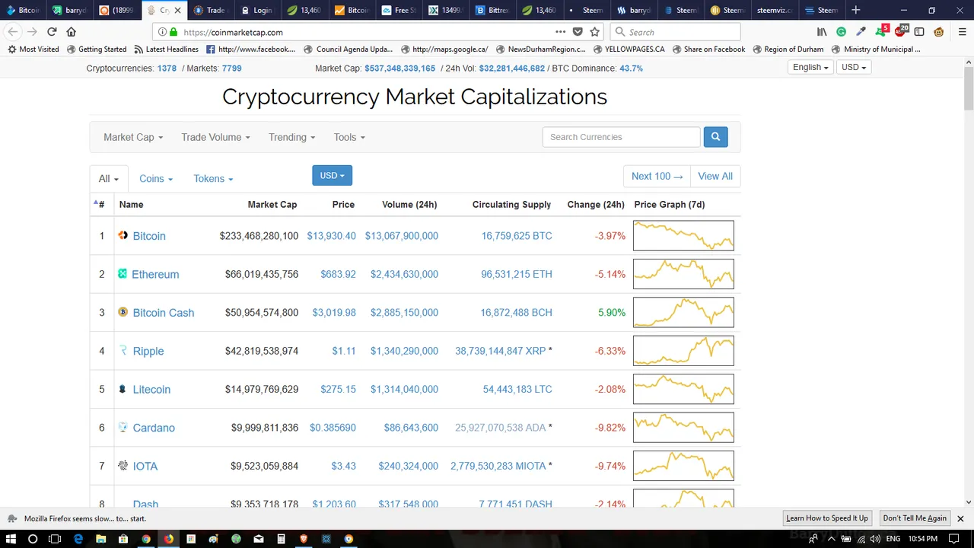Viewport: 974px width, 548px height.
Task: Reload the page with the refresh icon
Action: coord(52,32)
